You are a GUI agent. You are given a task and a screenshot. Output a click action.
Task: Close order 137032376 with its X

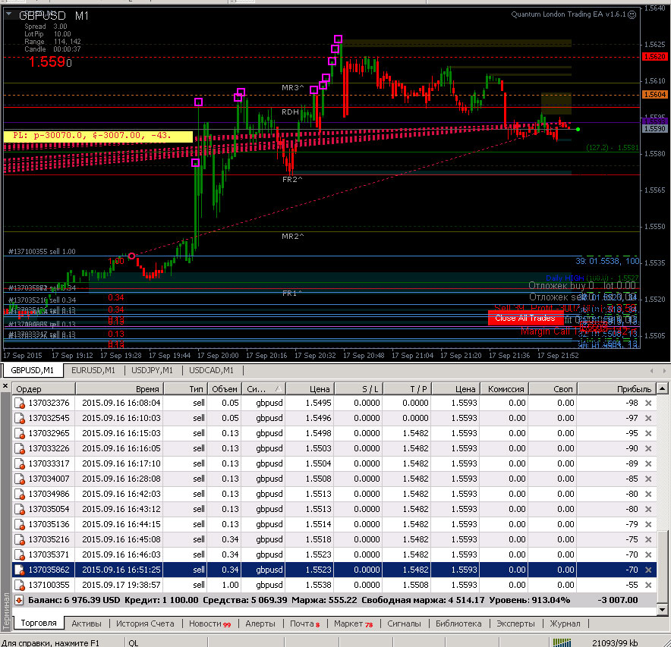coord(648,403)
